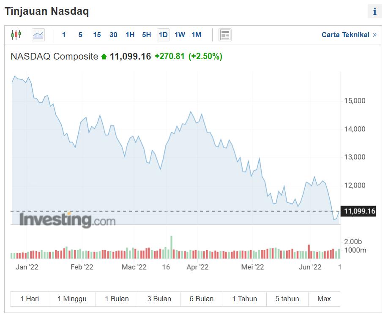388x321 pixels.
Task: Switch to candlestick chart view
Action: pos(16,35)
